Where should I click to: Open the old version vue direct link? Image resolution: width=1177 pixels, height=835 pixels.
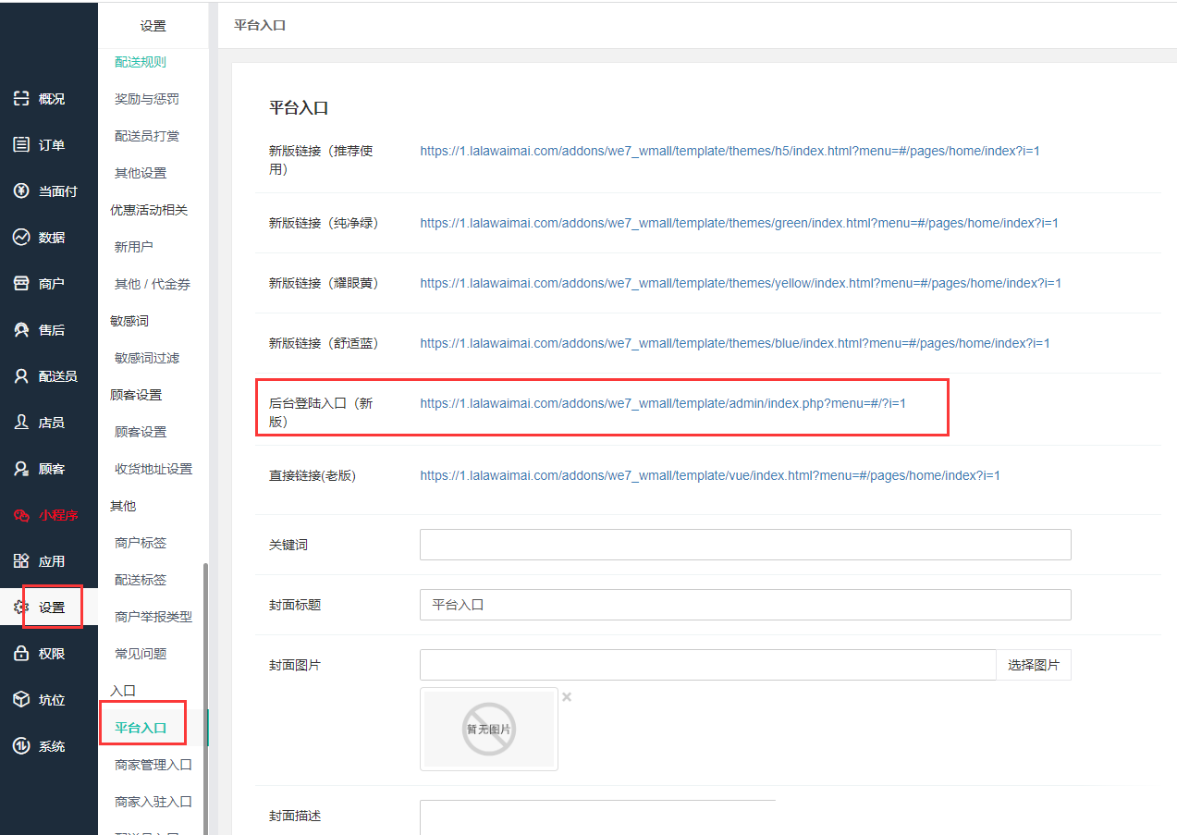click(x=710, y=475)
